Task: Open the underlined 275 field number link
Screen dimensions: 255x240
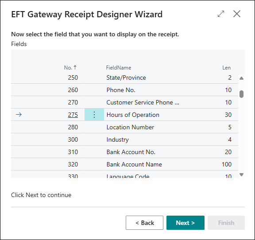Action: pyautogui.click(x=73, y=115)
